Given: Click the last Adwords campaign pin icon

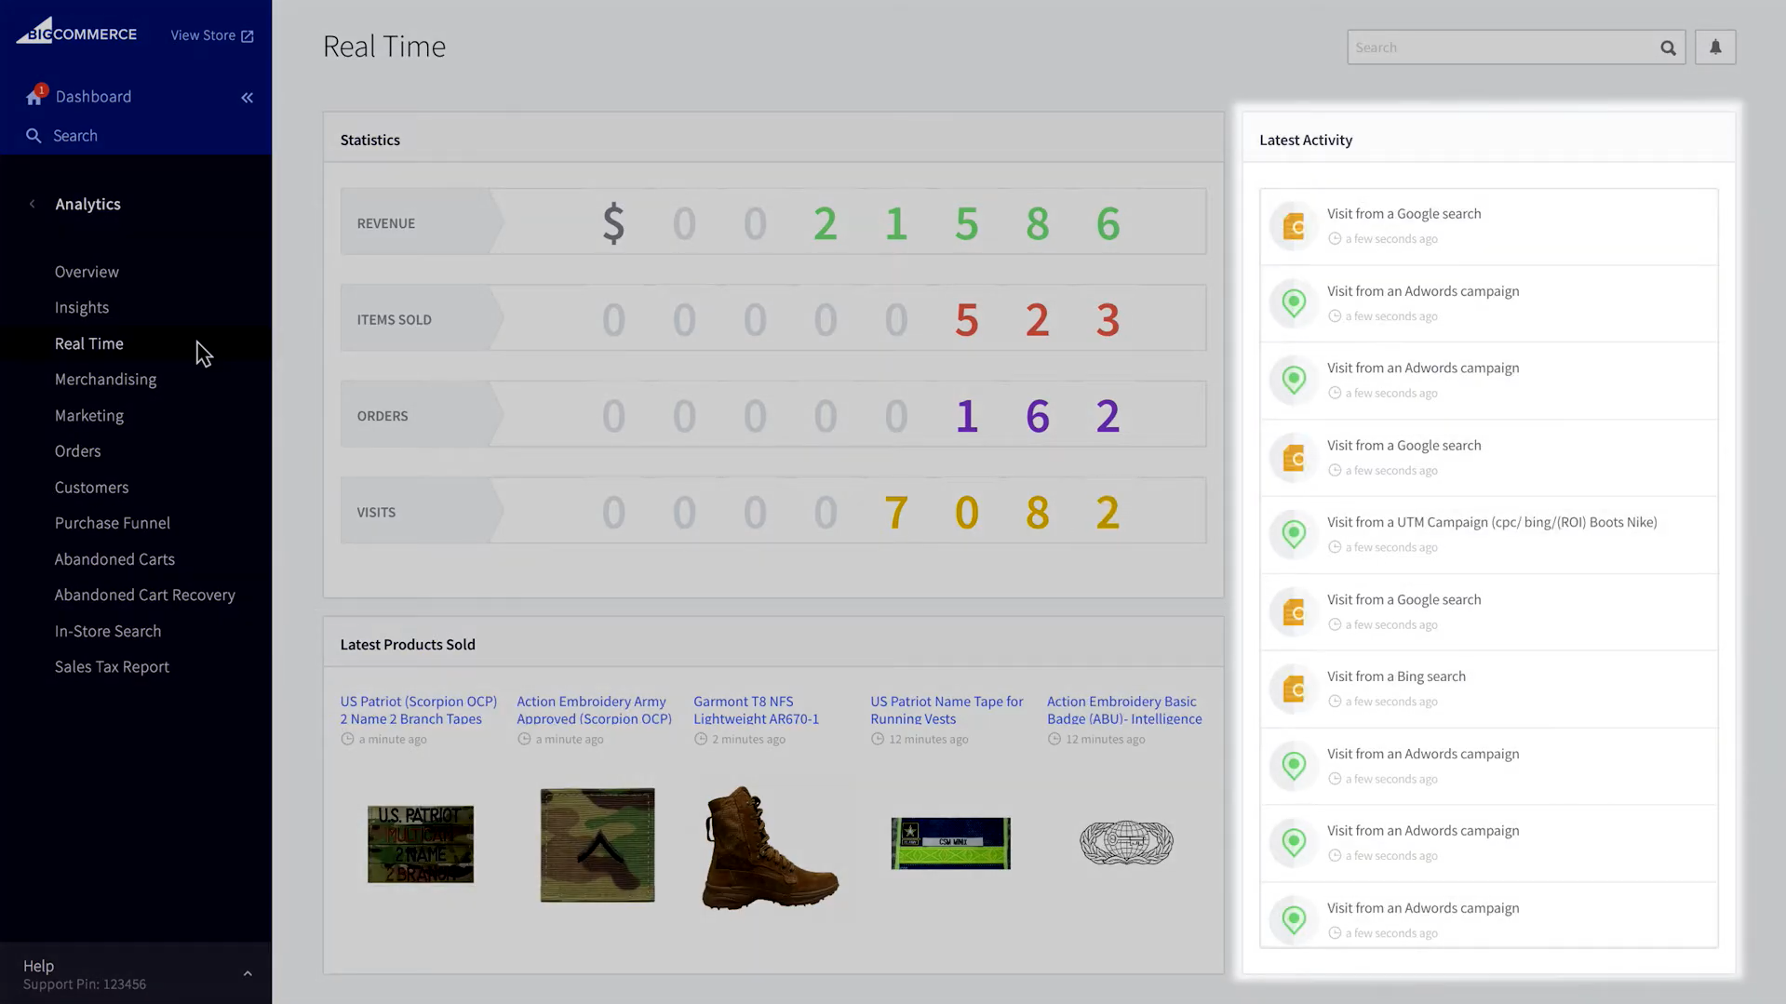Looking at the screenshot, I should 1294,920.
